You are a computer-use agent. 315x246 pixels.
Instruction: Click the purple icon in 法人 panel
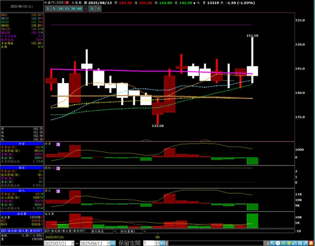(58, 191)
